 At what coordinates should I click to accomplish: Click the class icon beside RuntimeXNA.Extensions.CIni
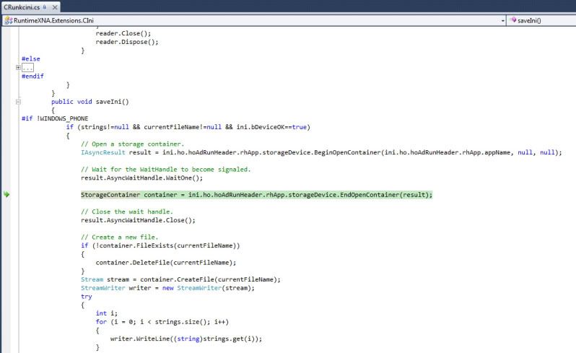(7, 20)
